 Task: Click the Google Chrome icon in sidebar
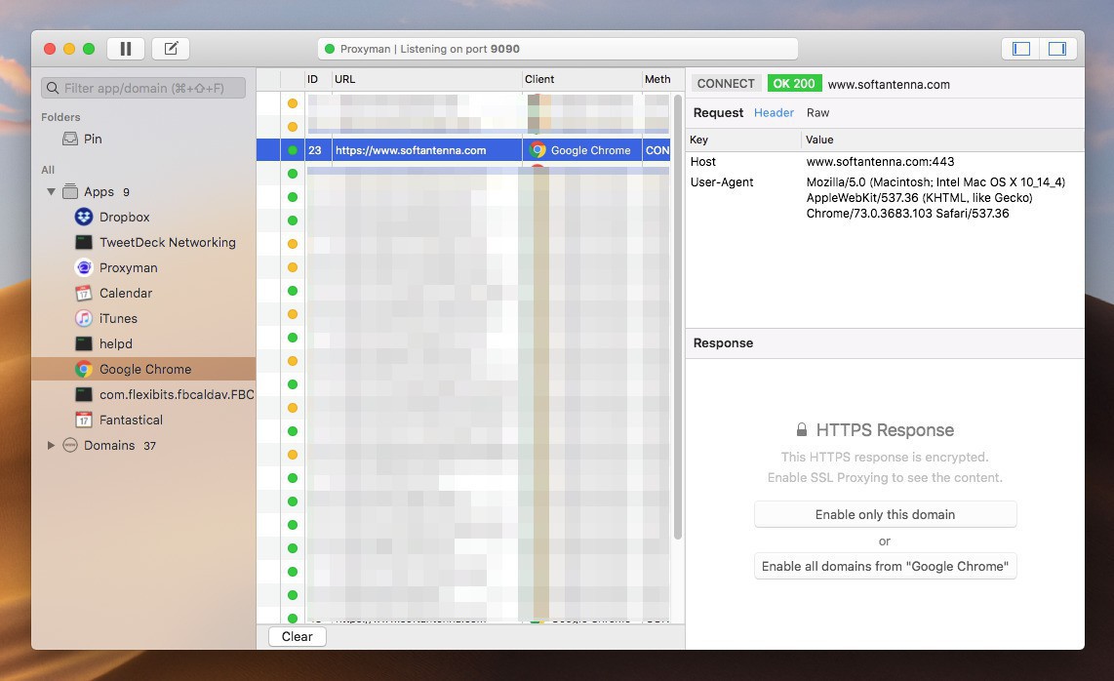point(84,369)
